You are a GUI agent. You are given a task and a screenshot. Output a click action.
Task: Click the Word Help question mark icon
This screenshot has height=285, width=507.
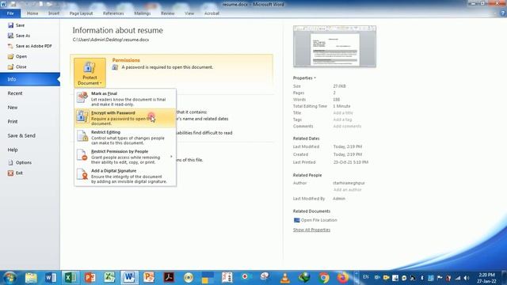point(502,13)
